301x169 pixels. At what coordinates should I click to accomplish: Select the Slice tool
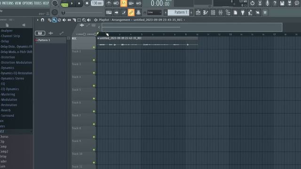click(x=74, y=20)
